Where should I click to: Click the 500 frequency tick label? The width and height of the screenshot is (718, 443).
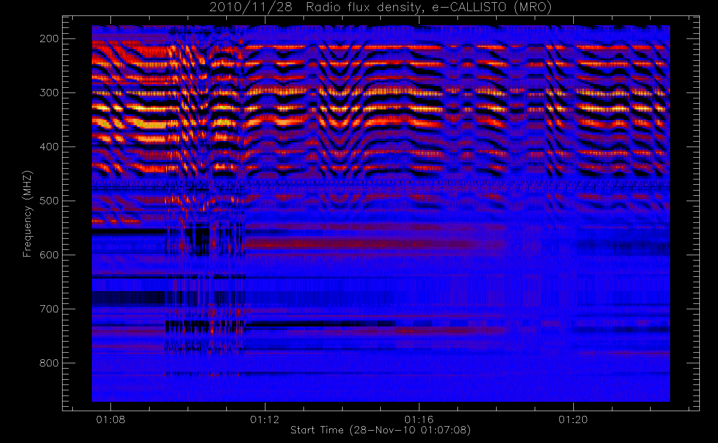point(49,201)
